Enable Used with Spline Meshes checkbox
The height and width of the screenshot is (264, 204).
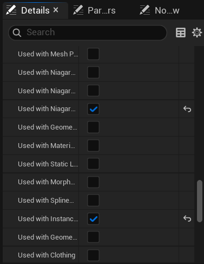93,200
